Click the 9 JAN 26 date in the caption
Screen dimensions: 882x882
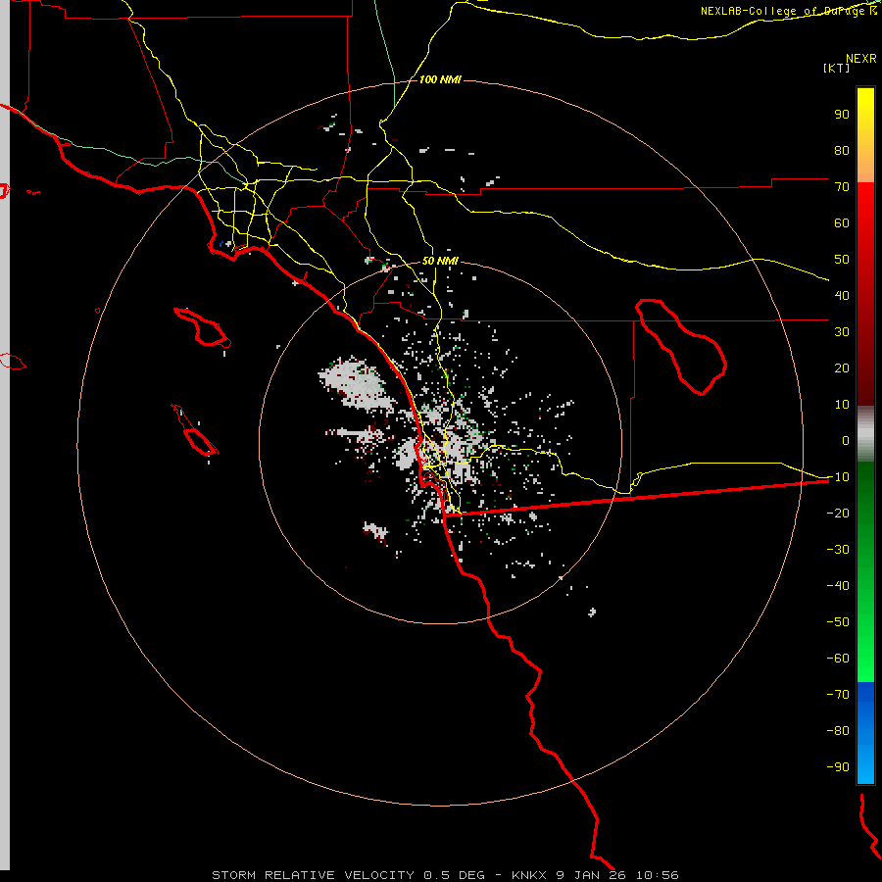(591, 875)
